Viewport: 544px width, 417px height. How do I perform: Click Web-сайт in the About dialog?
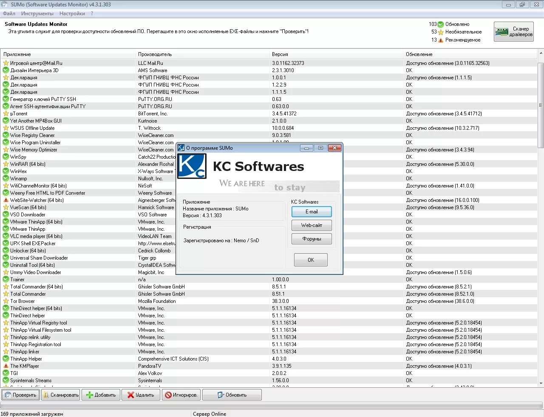[312, 225]
